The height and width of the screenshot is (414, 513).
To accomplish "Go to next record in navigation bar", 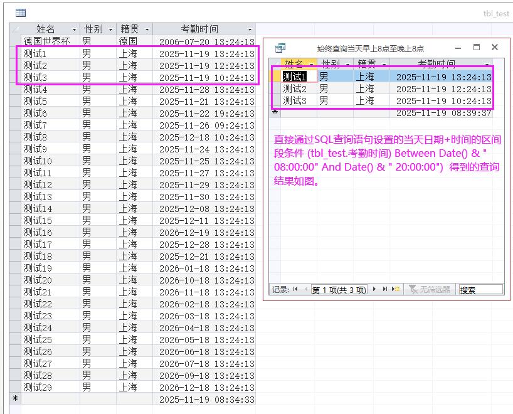I will tap(374, 289).
